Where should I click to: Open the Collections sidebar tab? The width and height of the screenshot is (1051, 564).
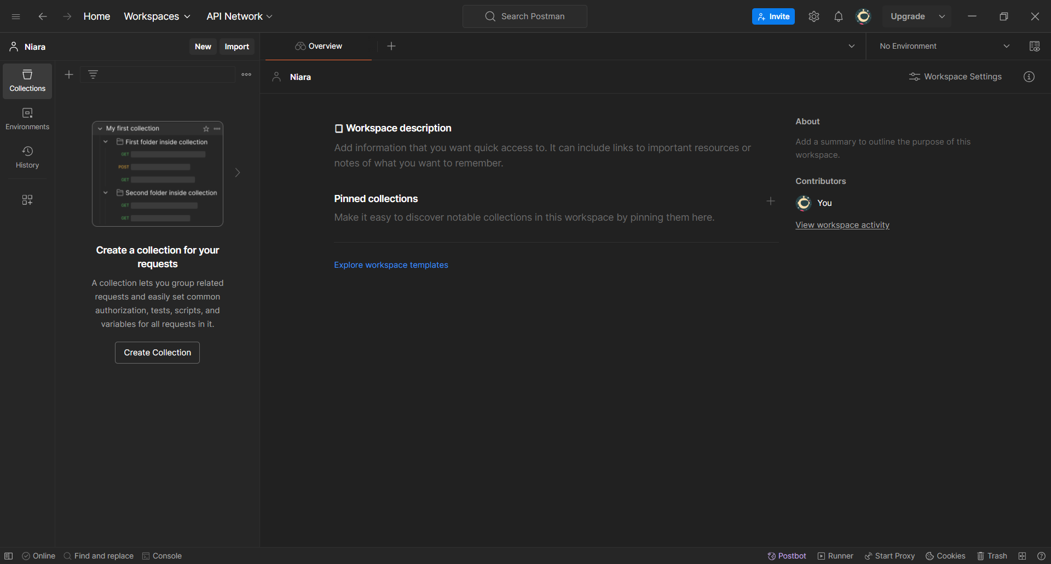(x=27, y=81)
